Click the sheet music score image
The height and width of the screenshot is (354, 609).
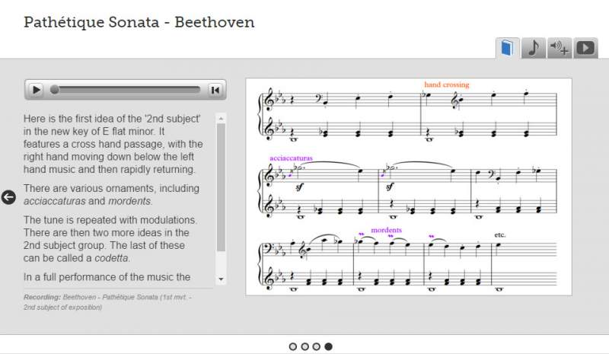409,187
